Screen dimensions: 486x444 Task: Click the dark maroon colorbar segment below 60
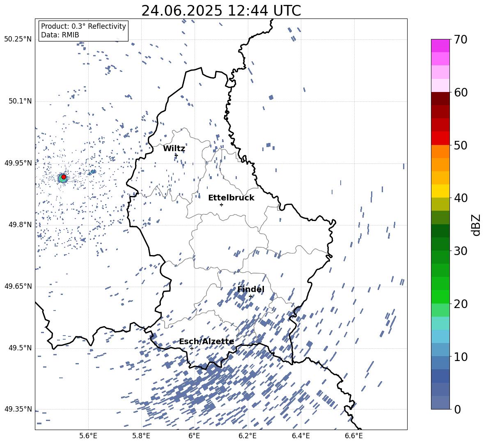440,99
